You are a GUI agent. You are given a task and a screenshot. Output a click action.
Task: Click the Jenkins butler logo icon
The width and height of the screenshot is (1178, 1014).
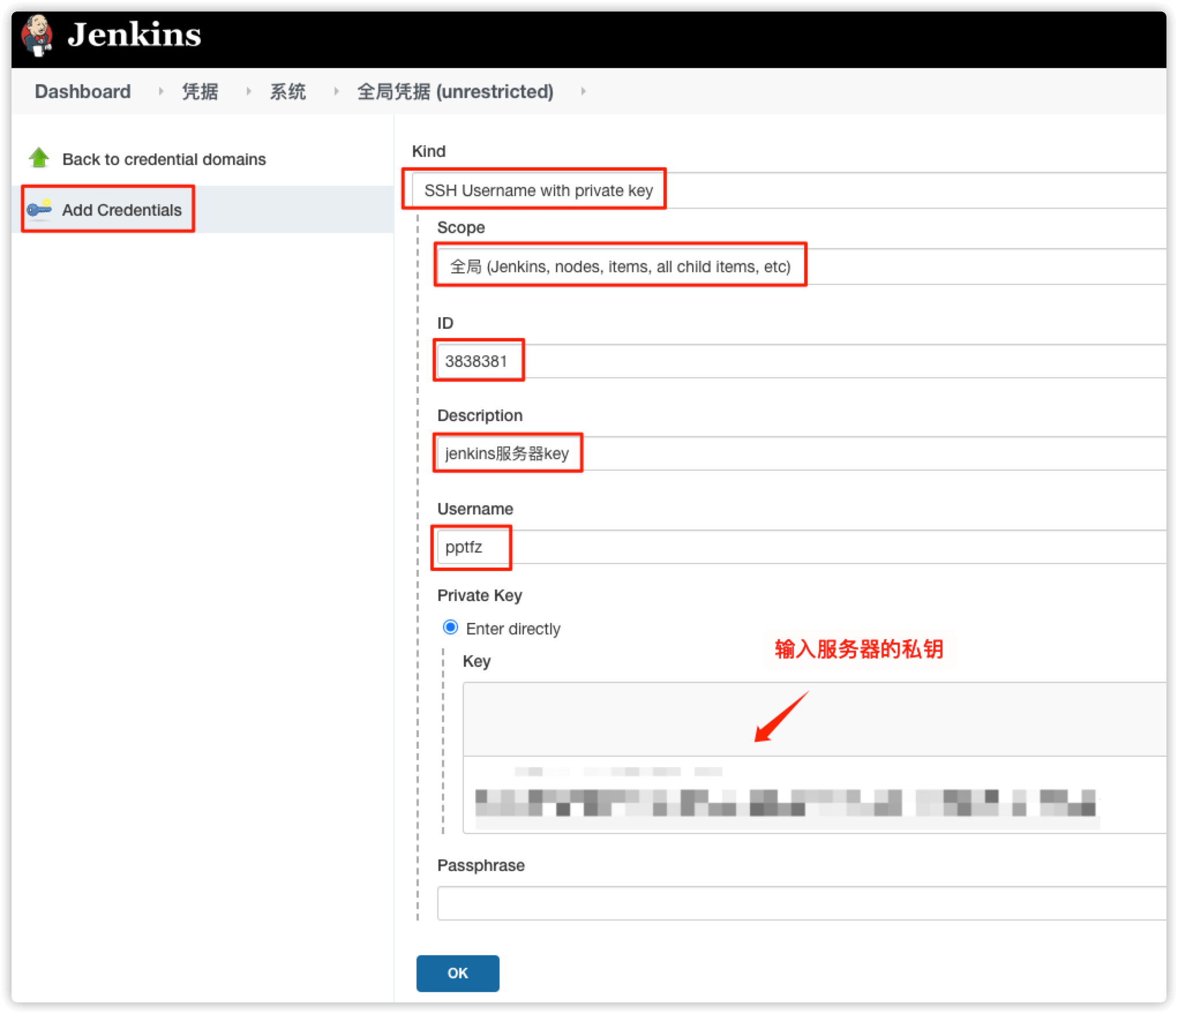[x=37, y=36]
